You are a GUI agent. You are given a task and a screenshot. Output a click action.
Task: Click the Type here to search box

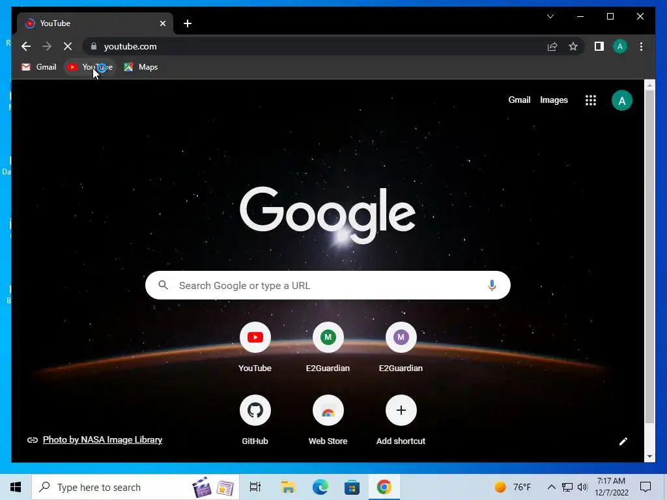click(135, 487)
